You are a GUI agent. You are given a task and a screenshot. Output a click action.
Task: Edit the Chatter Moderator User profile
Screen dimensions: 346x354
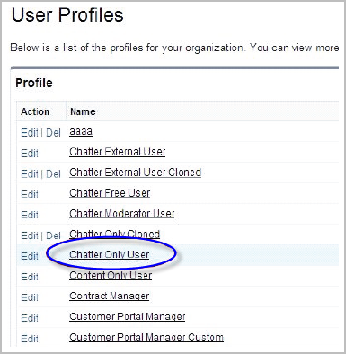(30, 216)
